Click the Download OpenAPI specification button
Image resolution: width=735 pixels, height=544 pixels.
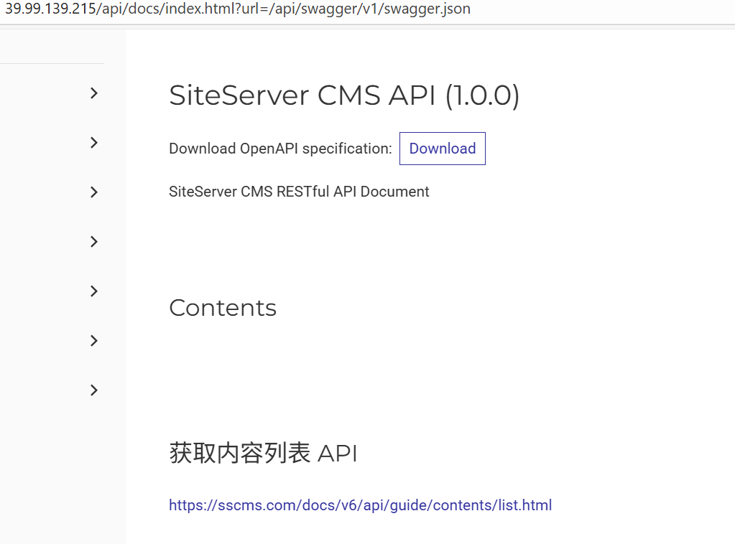tap(442, 149)
